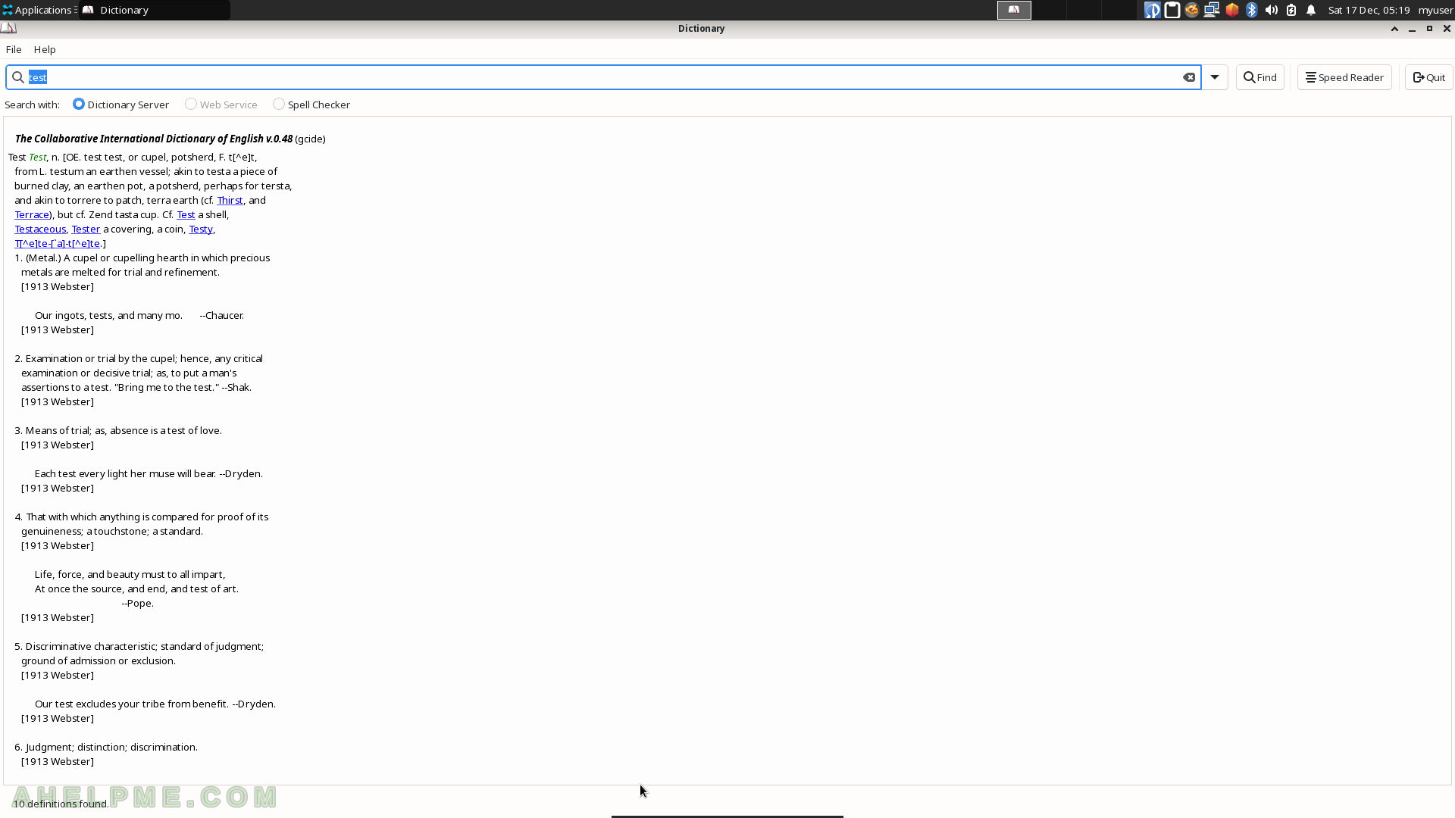The image size is (1455, 818).
Task: Open the Speed Reader
Action: point(1344,77)
